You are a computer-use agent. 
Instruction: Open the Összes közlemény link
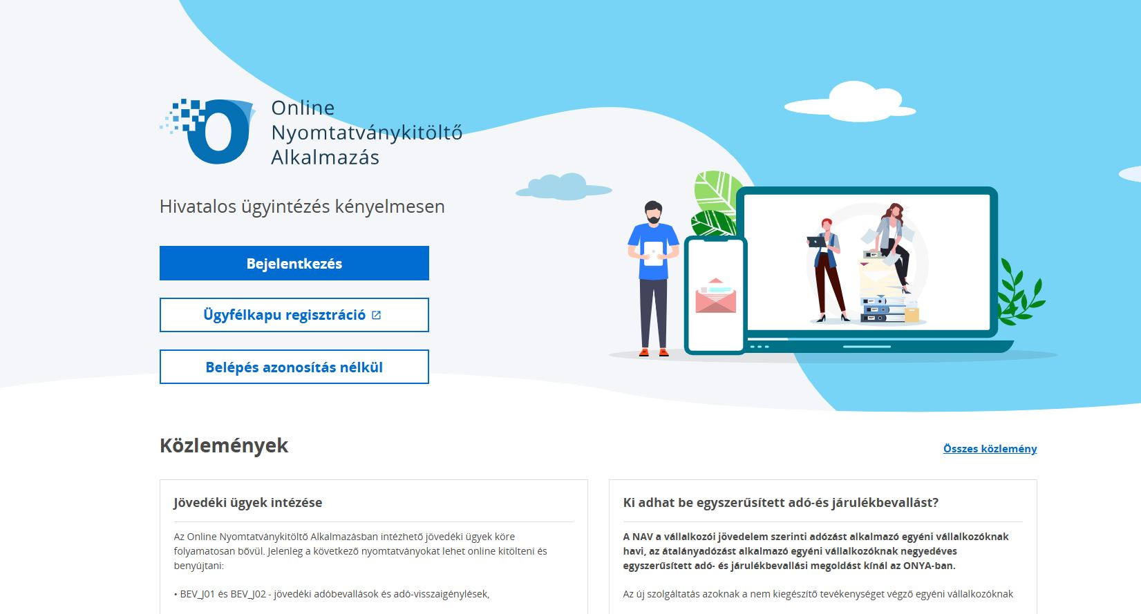click(990, 449)
